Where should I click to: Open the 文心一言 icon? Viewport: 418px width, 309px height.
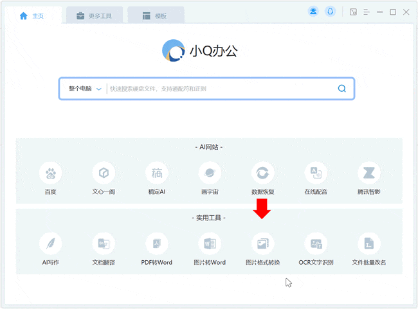tap(103, 173)
